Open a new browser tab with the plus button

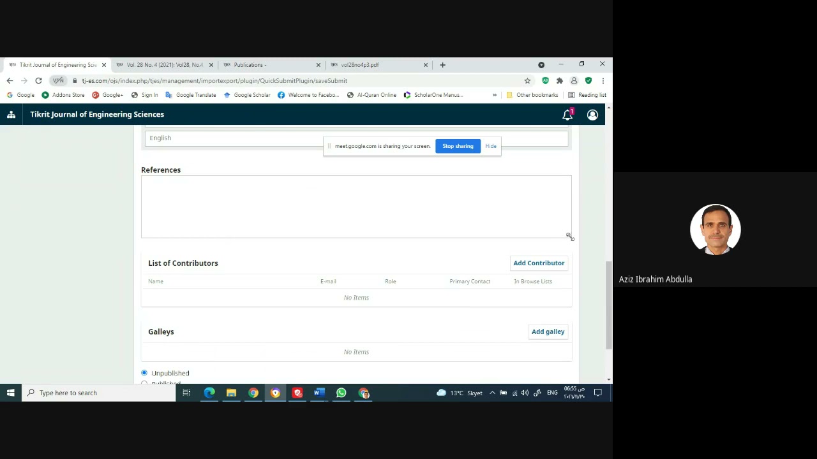point(442,65)
